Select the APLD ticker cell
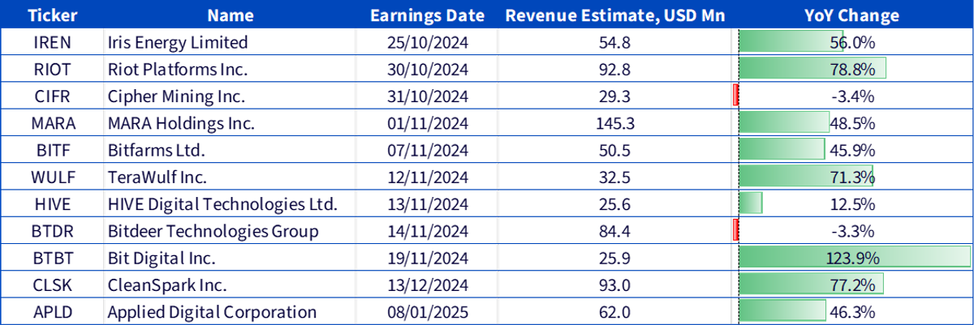The image size is (974, 325). tap(51, 311)
